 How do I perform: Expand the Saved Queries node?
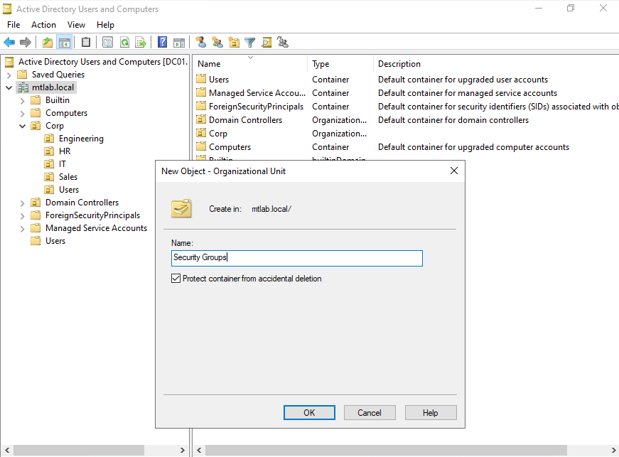pos(9,75)
